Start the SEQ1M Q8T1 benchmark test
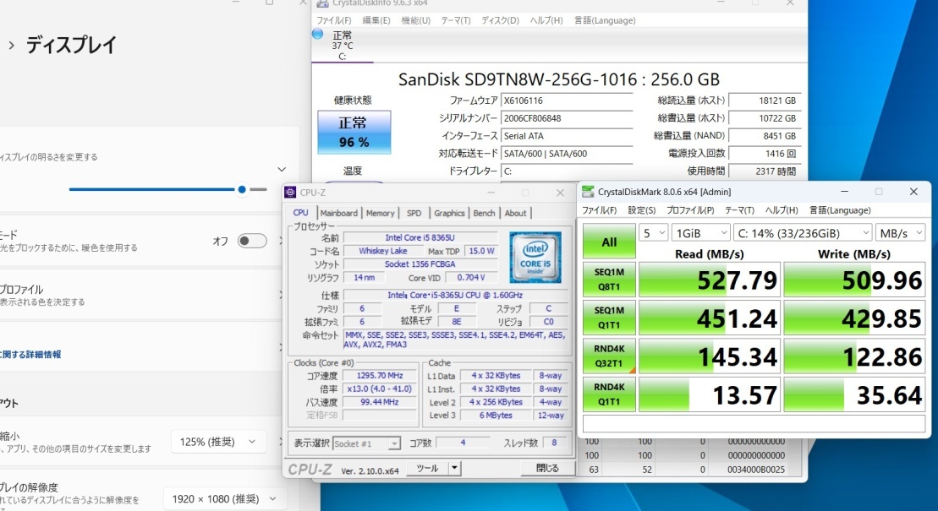This screenshot has width=938, height=511. (609, 279)
